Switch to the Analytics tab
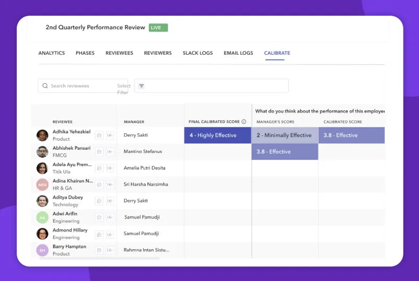Image resolution: width=419 pixels, height=281 pixels. coord(52,53)
